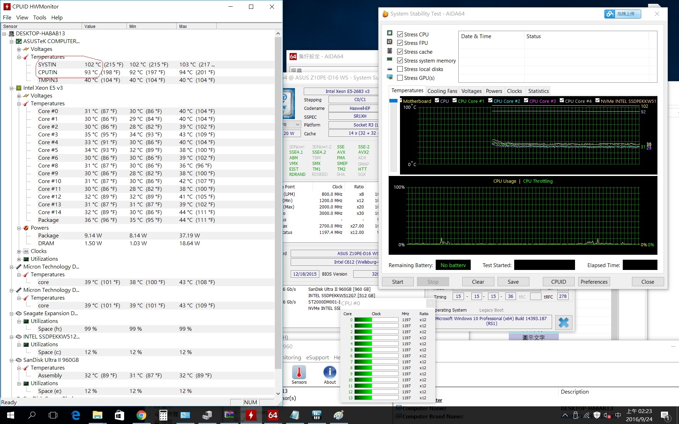
Task: Open HWMonitor View menu
Action: tap(22, 17)
